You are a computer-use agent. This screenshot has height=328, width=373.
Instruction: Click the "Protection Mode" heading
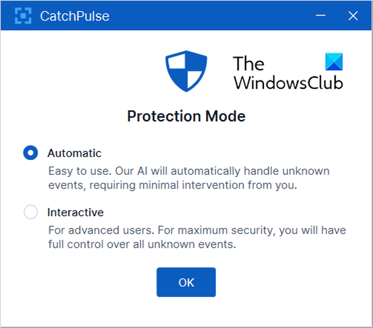[x=186, y=116]
